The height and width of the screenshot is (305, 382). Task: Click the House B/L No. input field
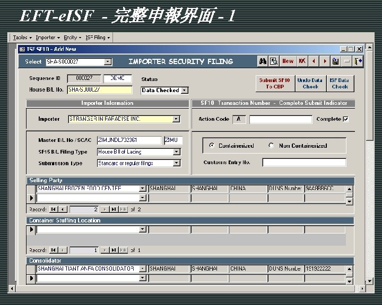tap(100, 89)
